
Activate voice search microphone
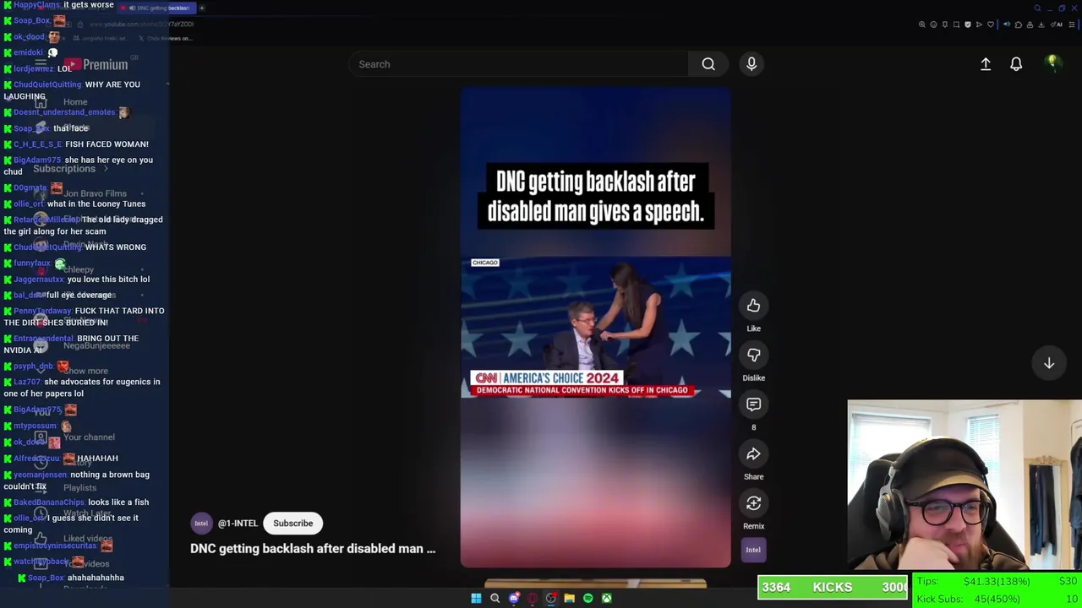coord(751,64)
